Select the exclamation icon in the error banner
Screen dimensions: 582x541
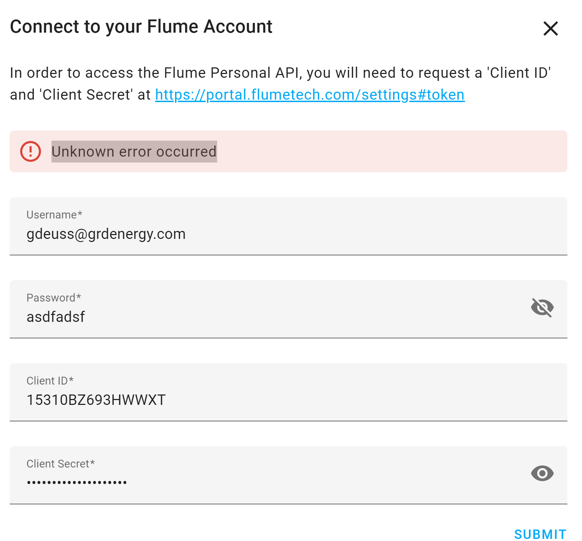tap(31, 151)
